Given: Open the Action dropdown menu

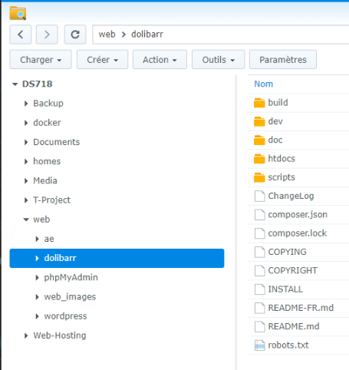Looking at the screenshot, I should 160,60.
